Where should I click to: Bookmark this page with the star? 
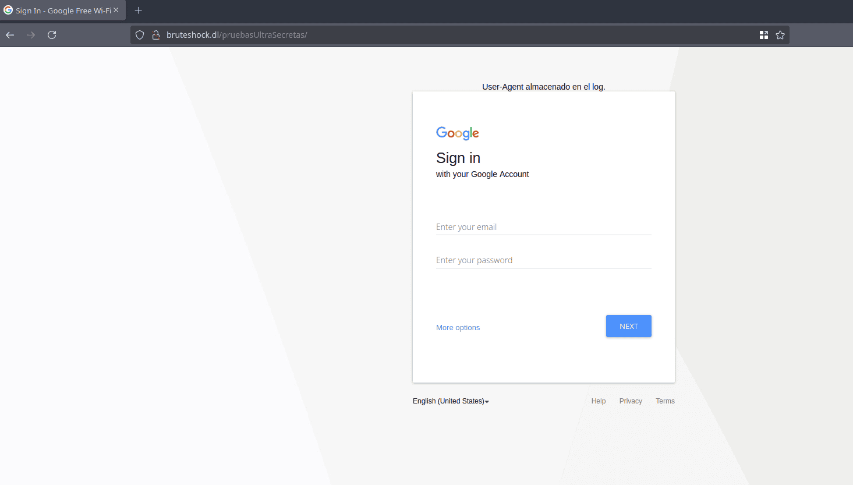tap(780, 35)
